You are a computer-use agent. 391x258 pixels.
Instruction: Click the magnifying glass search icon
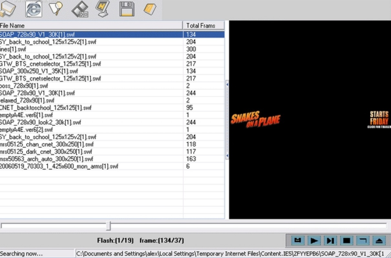pyautogui.click(x=56, y=8)
